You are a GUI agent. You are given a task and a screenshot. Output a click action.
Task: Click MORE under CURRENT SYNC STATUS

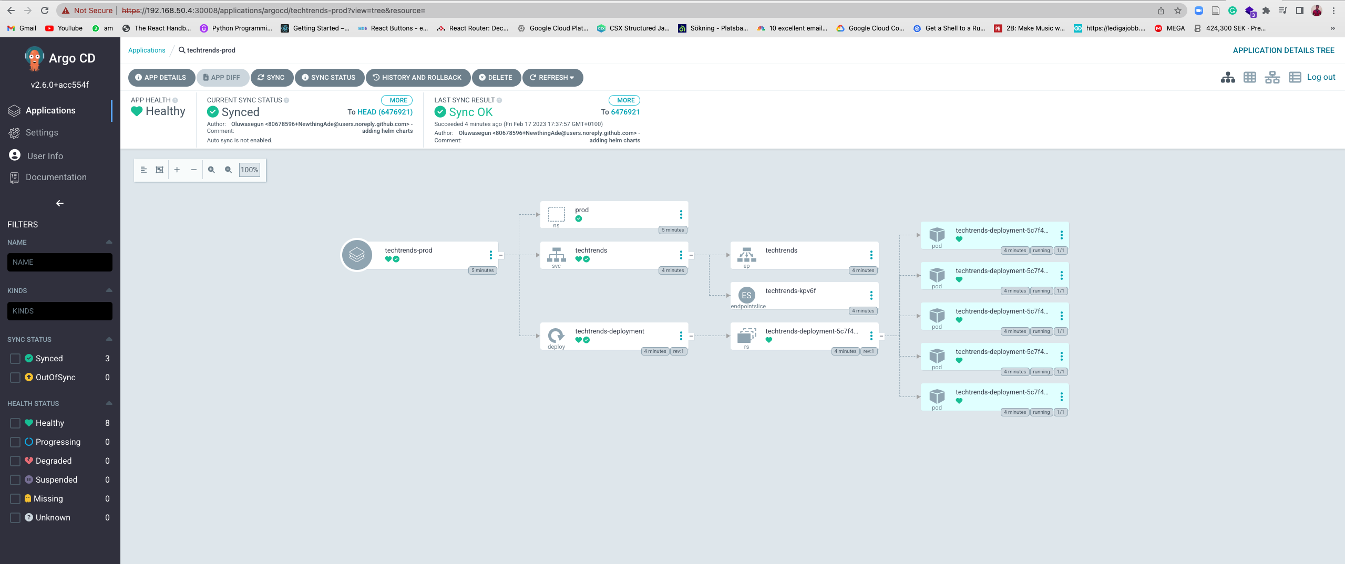coord(398,100)
